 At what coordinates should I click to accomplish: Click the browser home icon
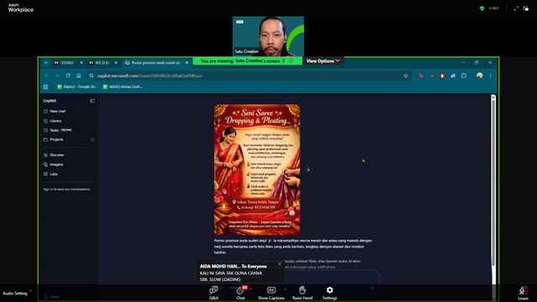click(x=79, y=75)
